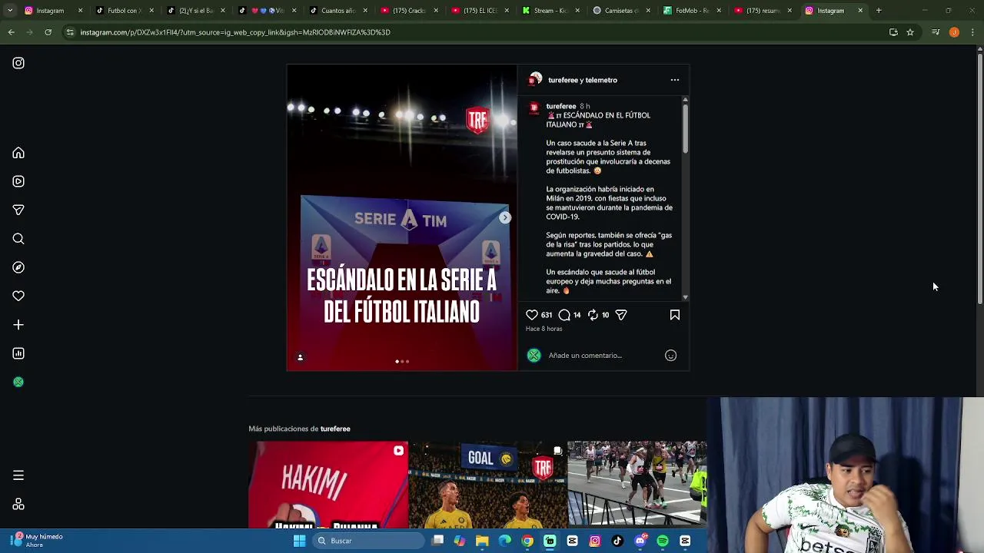Open Discord from the taskbar
Viewport: 984px width, 553px height.
pos(640,541)
